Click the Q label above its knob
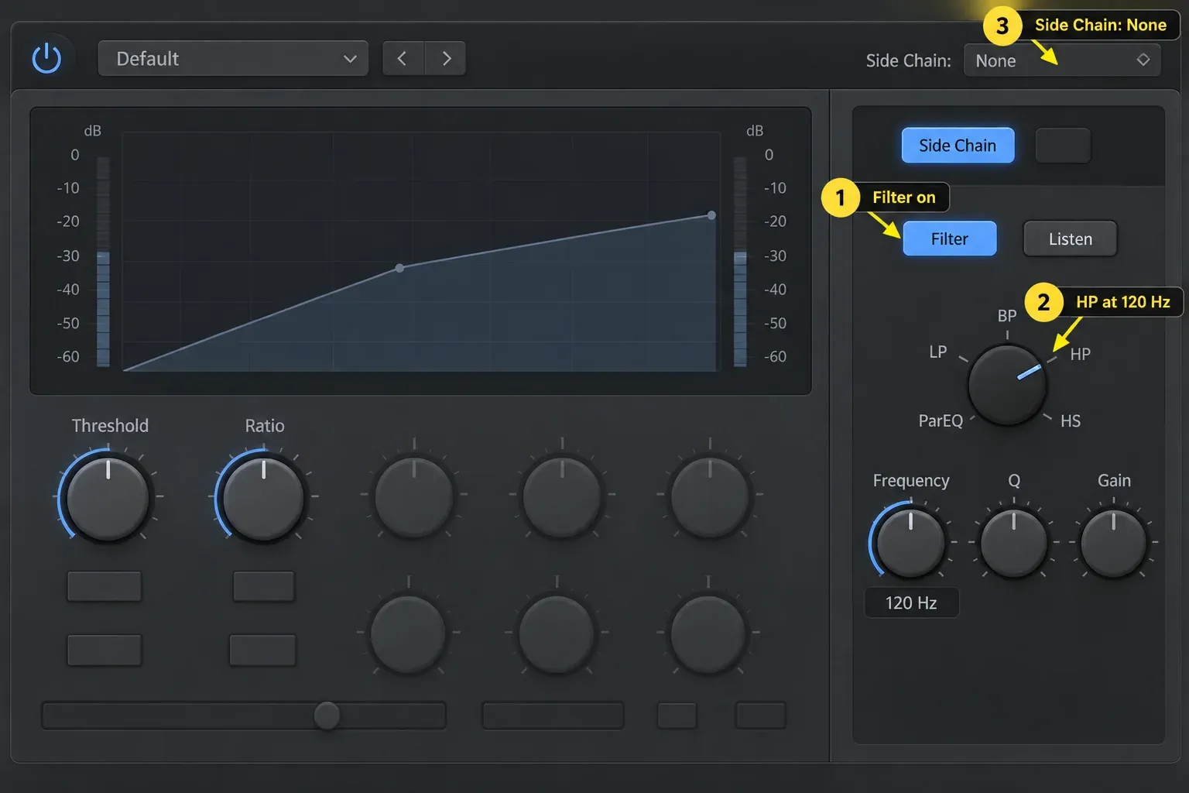Viewport: 1189px width, 793px height. coord(1014,481)
